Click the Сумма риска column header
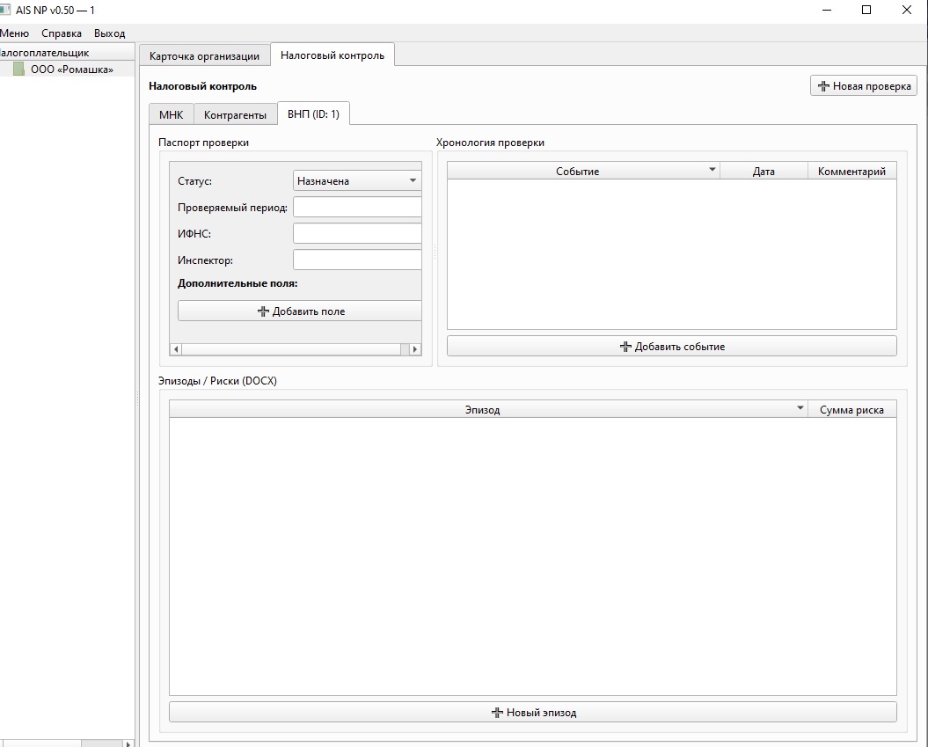The image size is (928, 747). point(851,410)
